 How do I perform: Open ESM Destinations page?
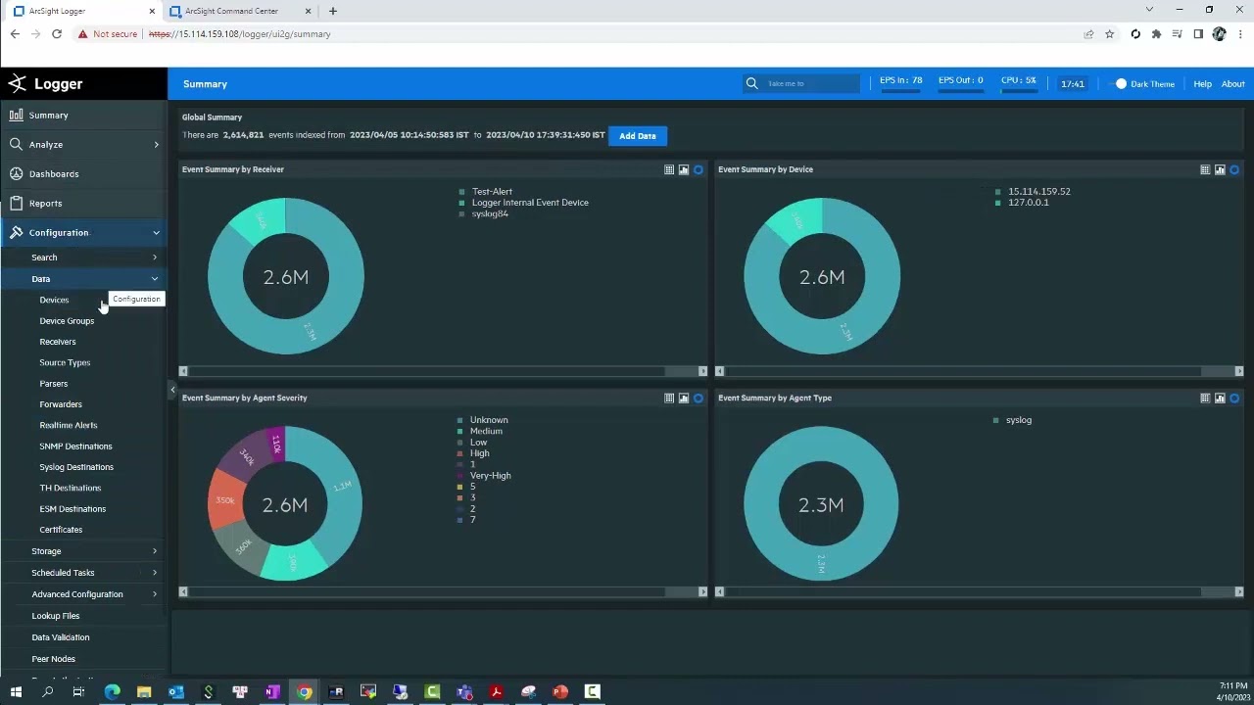point(72,509)
